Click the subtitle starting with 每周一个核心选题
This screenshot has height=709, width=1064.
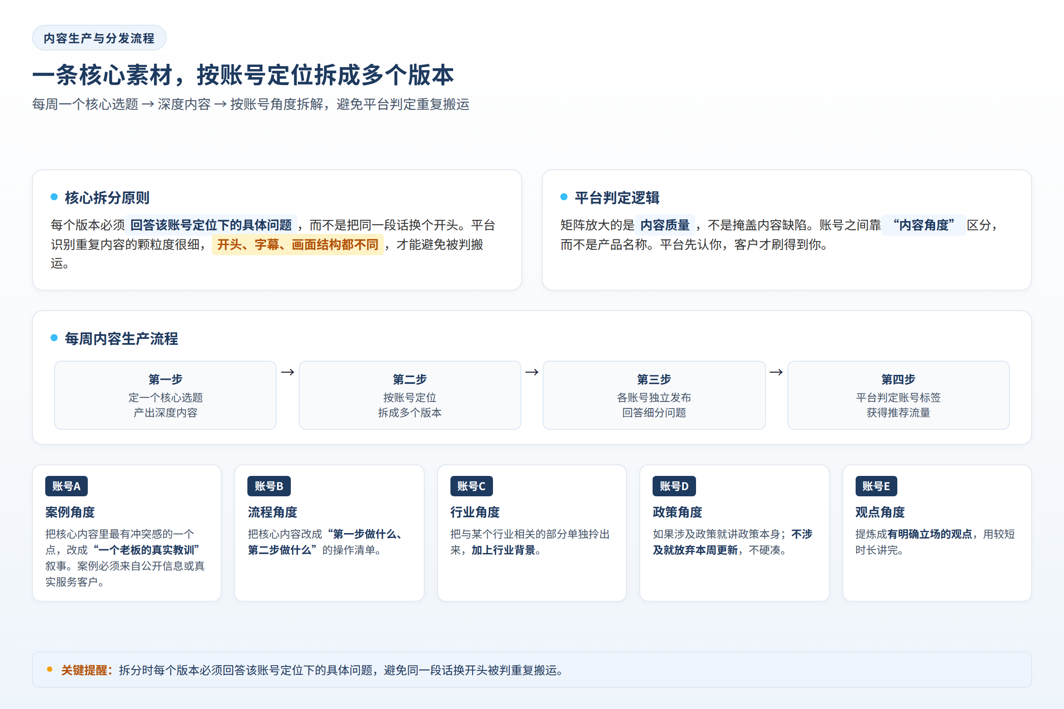(x=250, y=105)
